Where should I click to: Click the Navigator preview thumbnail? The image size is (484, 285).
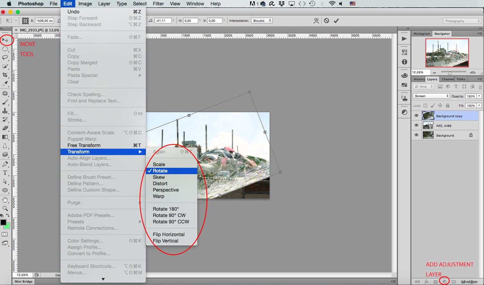pyautogui.click(x=447, y=53)
